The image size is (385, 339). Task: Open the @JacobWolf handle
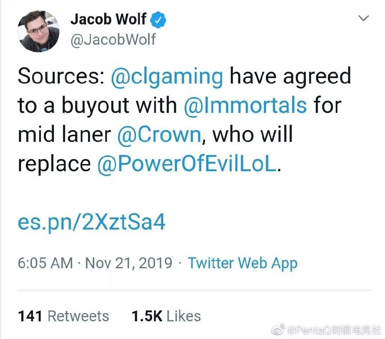(x=113, y=39)
